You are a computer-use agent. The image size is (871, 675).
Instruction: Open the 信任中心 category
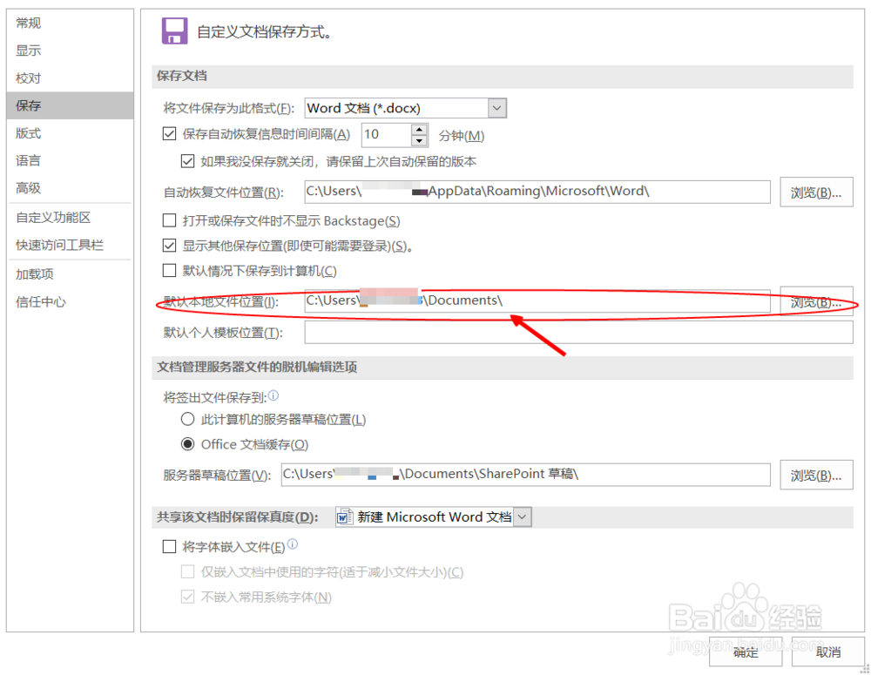tap(70, 301)
